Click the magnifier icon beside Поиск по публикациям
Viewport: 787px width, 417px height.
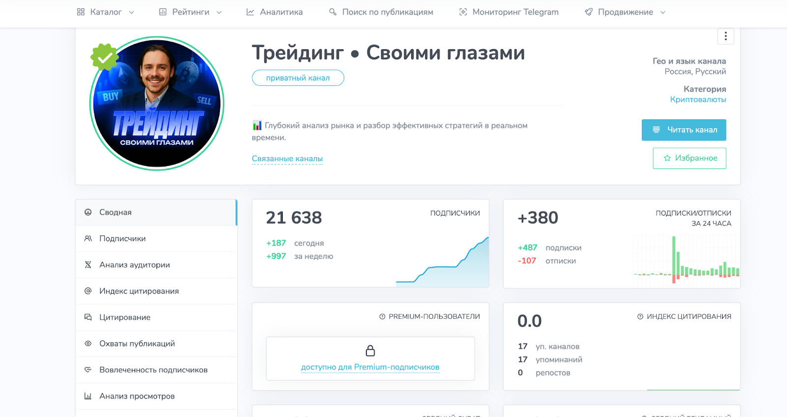(333, 12)
